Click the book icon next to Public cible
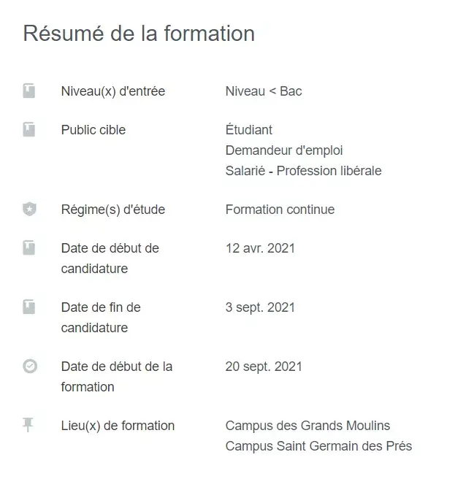The height and width of the screenshot is (479, 474). click(28, 130)
